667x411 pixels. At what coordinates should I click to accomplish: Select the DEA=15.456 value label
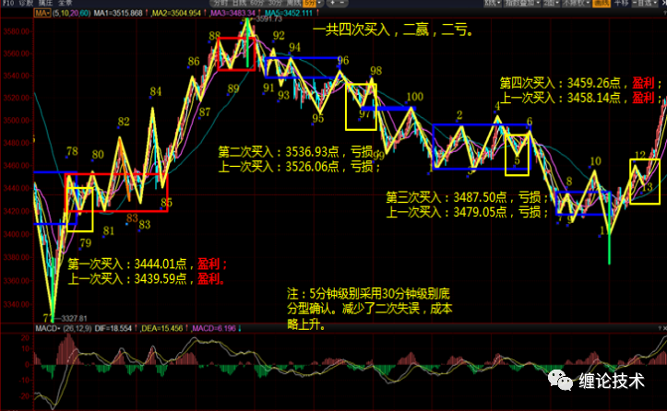tap(161, 328)
